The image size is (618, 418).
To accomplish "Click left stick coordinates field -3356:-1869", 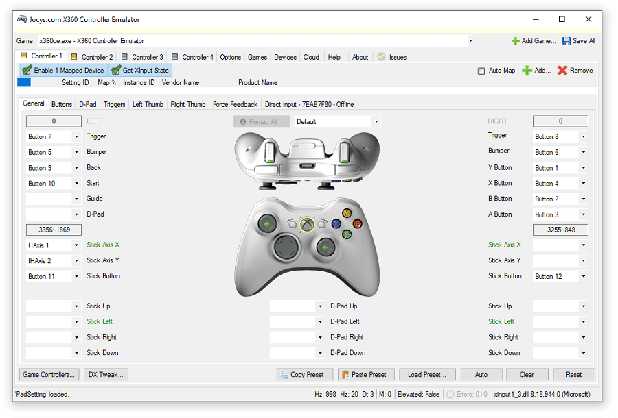I will click(54, 230).
